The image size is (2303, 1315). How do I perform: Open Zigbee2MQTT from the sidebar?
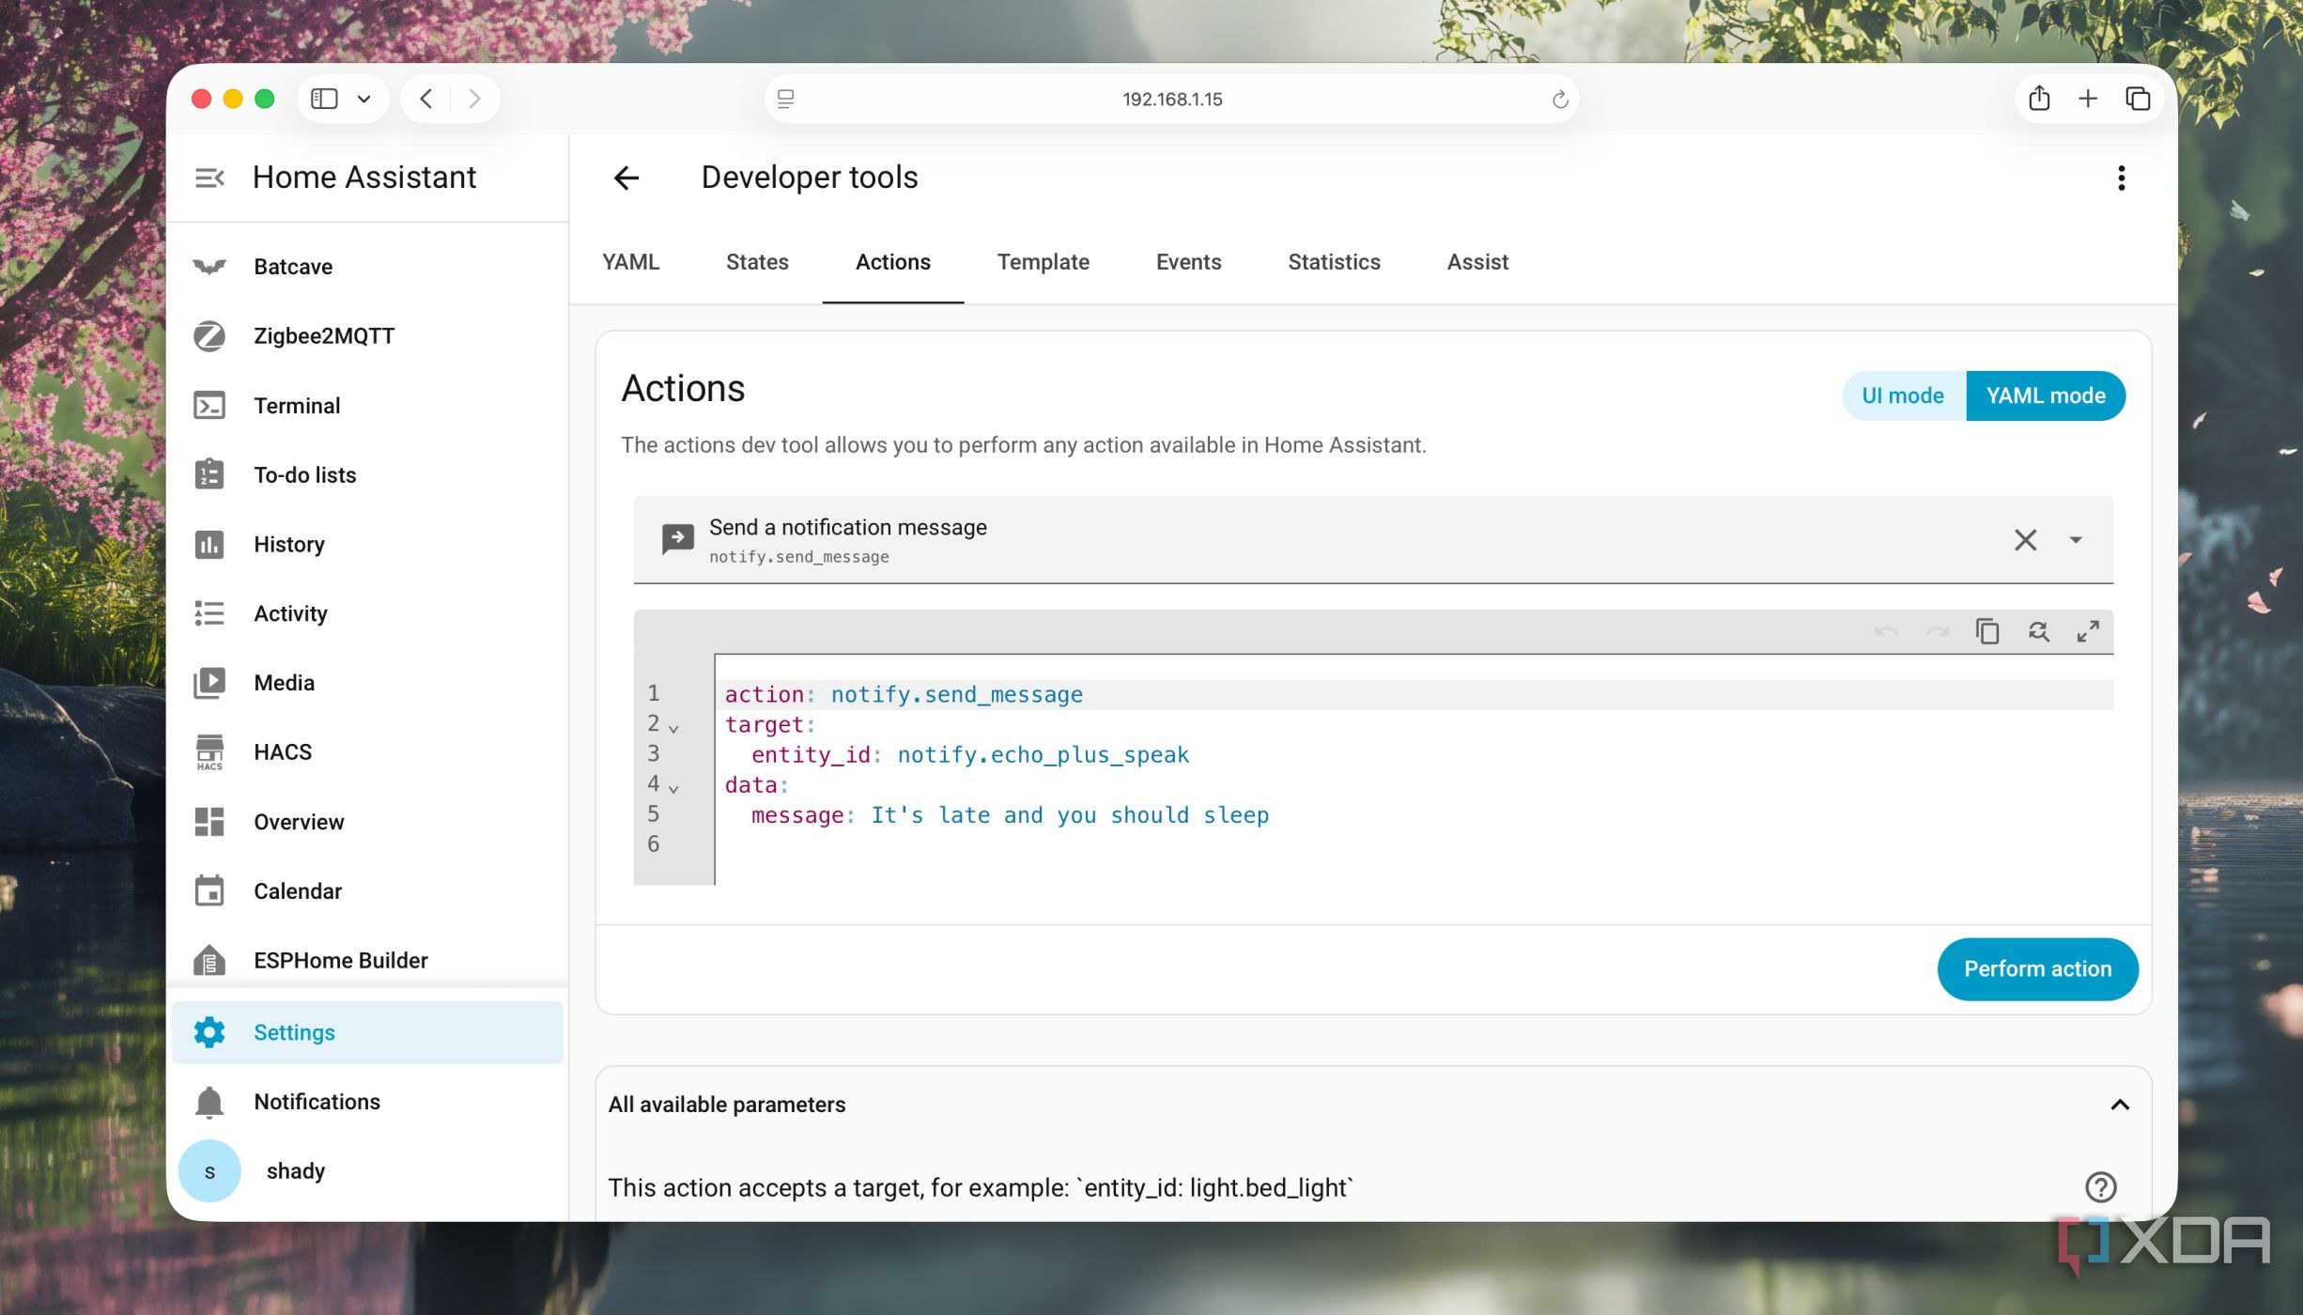(367, 336)
